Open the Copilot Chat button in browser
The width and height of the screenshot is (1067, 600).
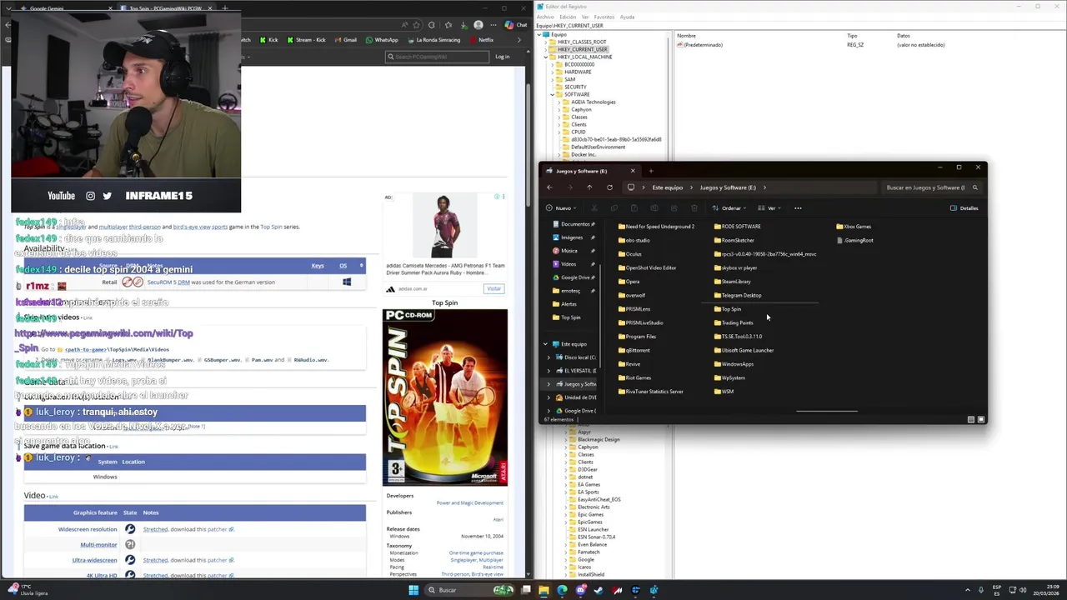[x=517, y=25]
